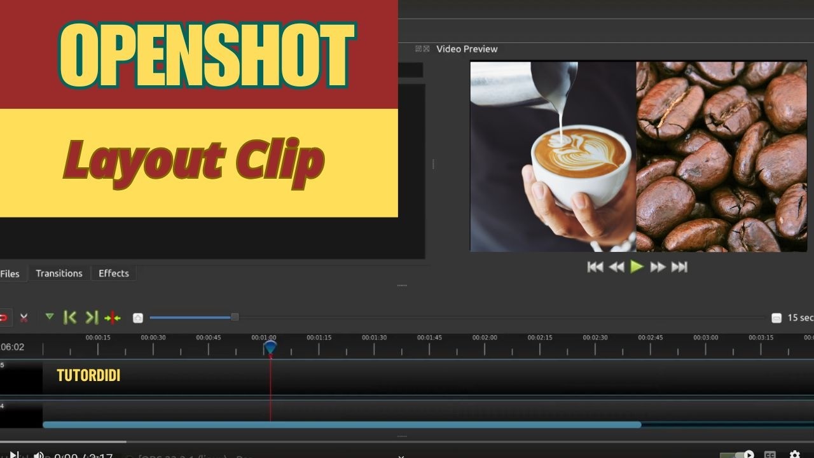Float the Video Preview dock panel
The width and height of the screenshot is (814, 458).
(418, 48)
